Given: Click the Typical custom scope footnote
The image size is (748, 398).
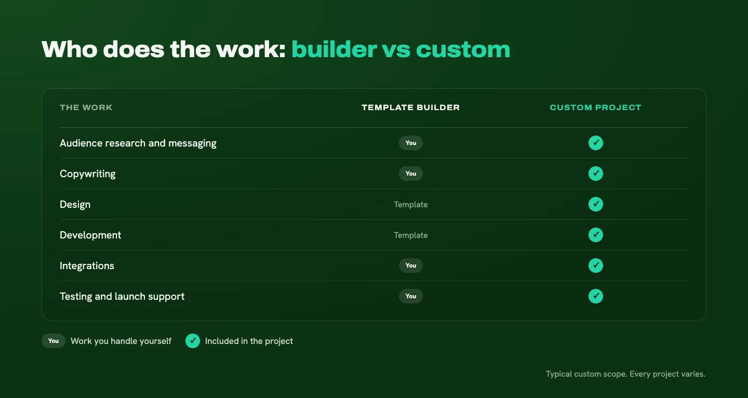Looking at the screenshot, I should tap(625, 374).
